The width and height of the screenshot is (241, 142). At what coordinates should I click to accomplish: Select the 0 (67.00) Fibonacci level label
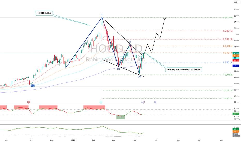[x=228, y=17]
